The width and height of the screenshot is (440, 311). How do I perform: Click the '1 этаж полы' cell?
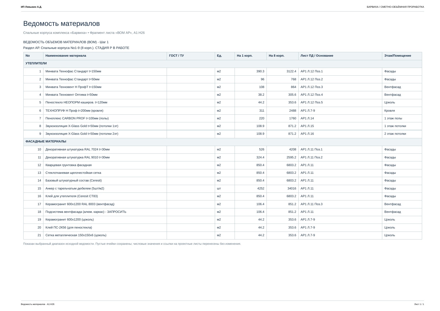click(402, 119)
